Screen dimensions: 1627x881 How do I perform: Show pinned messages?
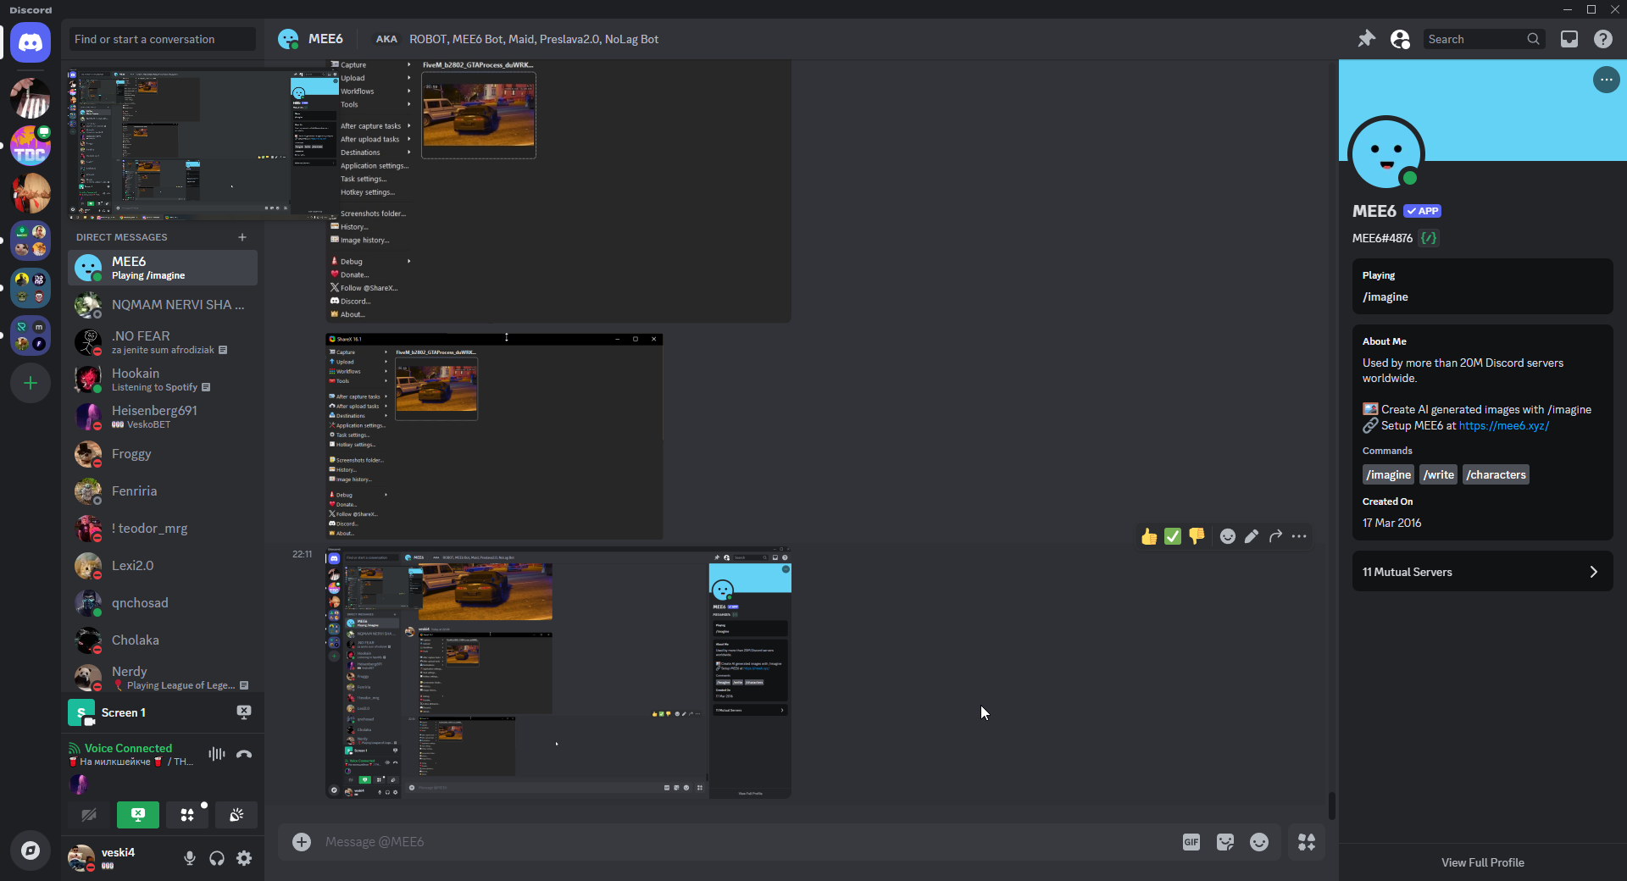(x=1366, y=39)
